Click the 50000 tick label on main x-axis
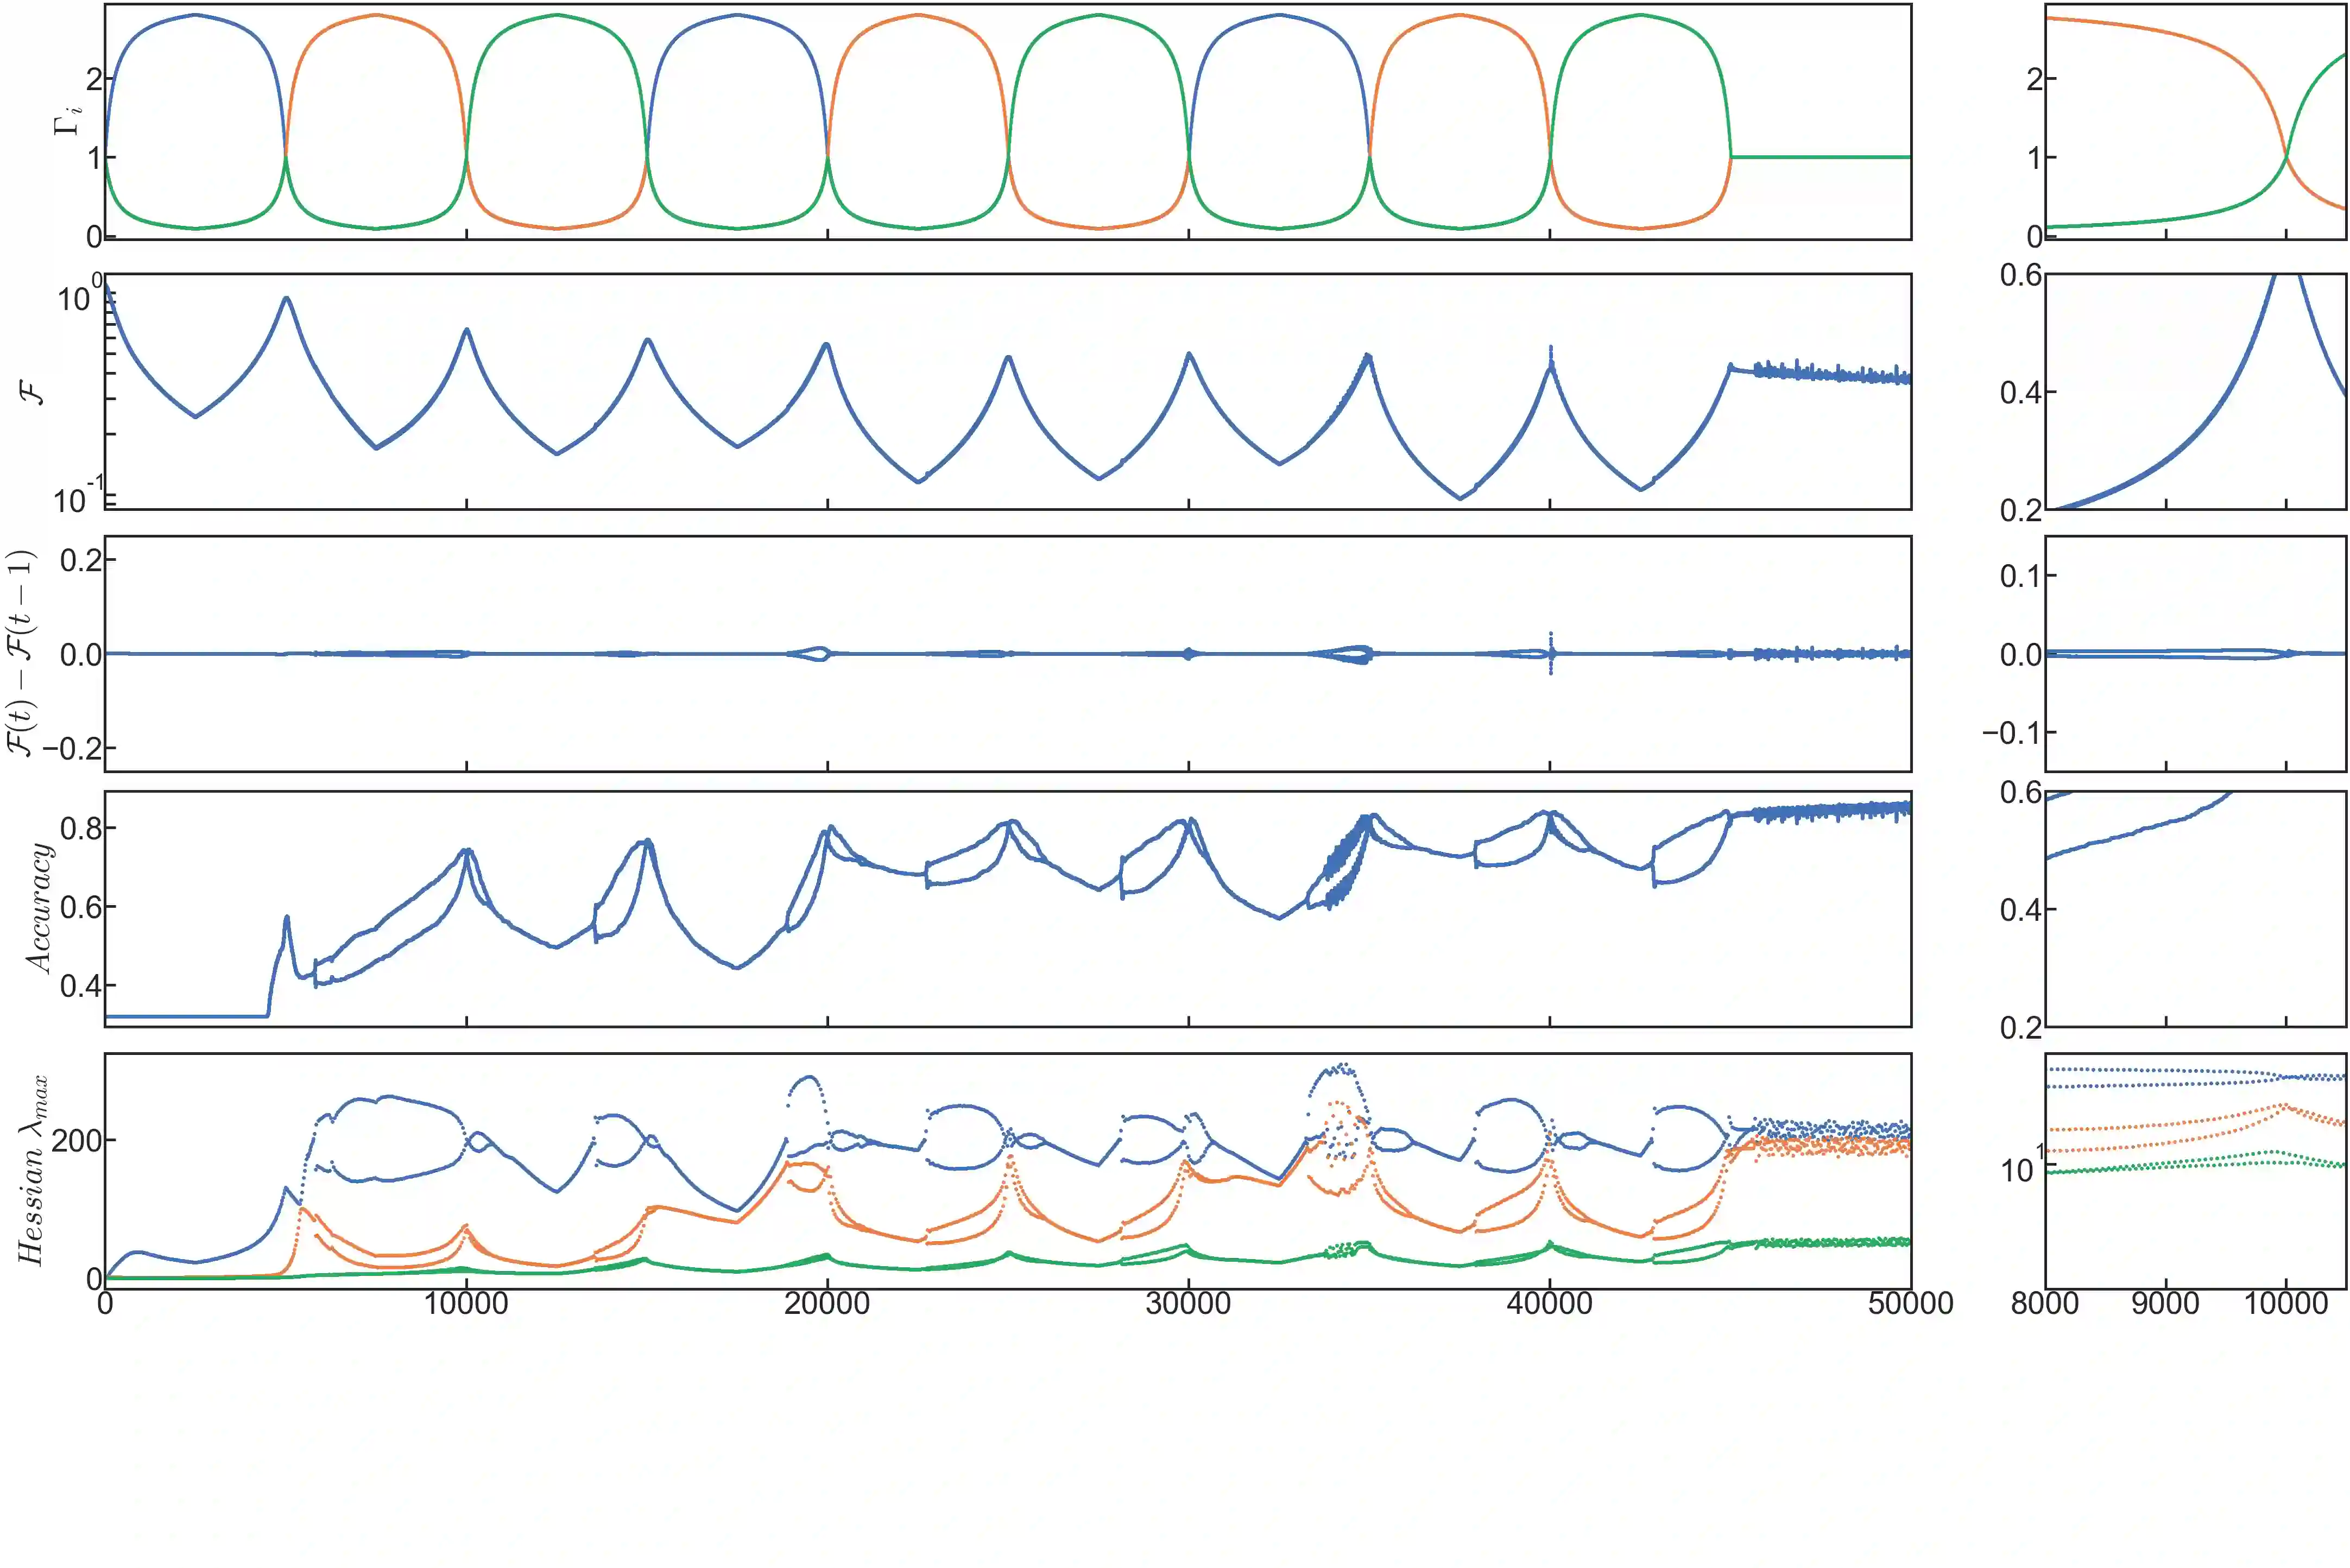The width and height of the screenshot is (2350, 1568). pyautogui.click(x=1910, y=1304)
